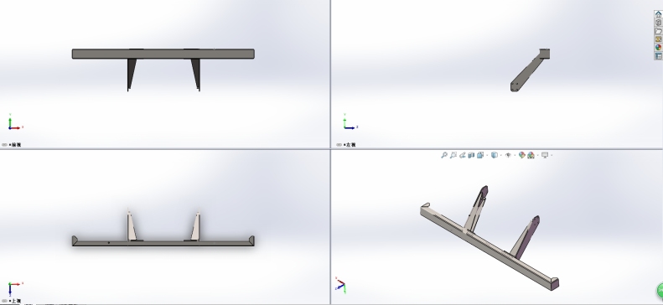Open the Custom Properties task pane tab

[x=658, y=56]
